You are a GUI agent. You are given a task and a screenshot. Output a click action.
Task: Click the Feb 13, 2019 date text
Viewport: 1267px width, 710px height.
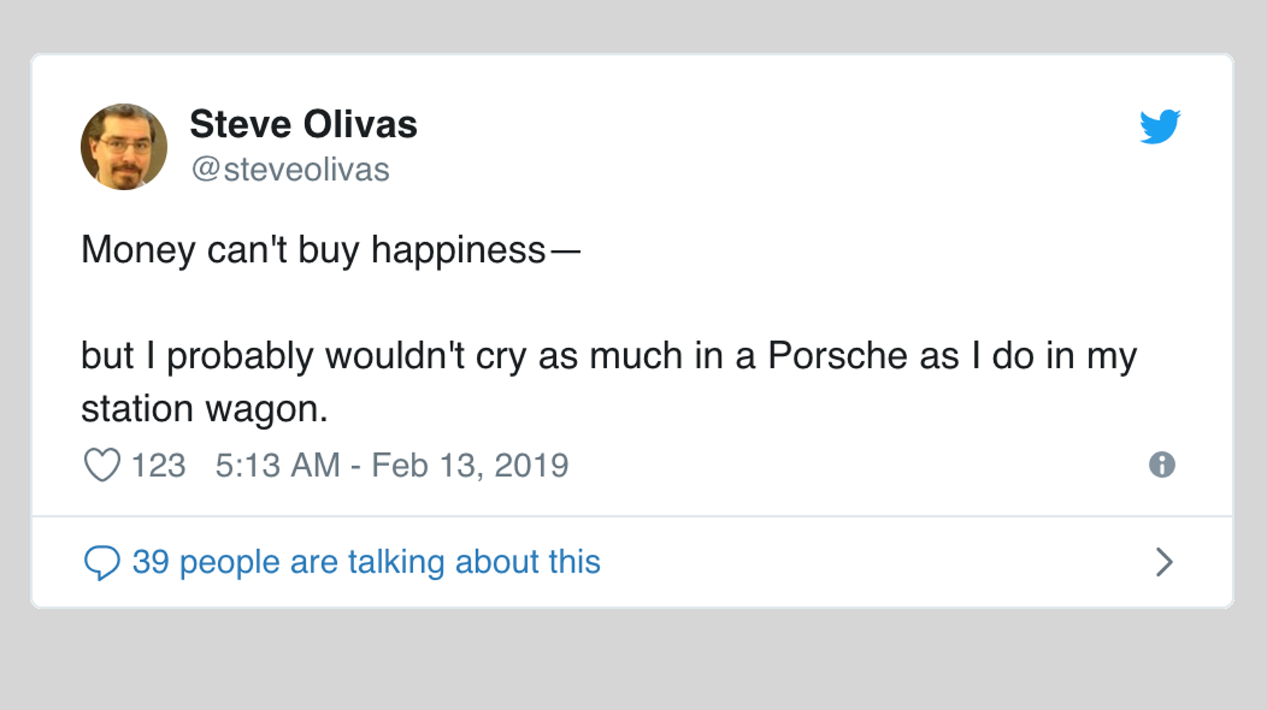click(470, 466)
